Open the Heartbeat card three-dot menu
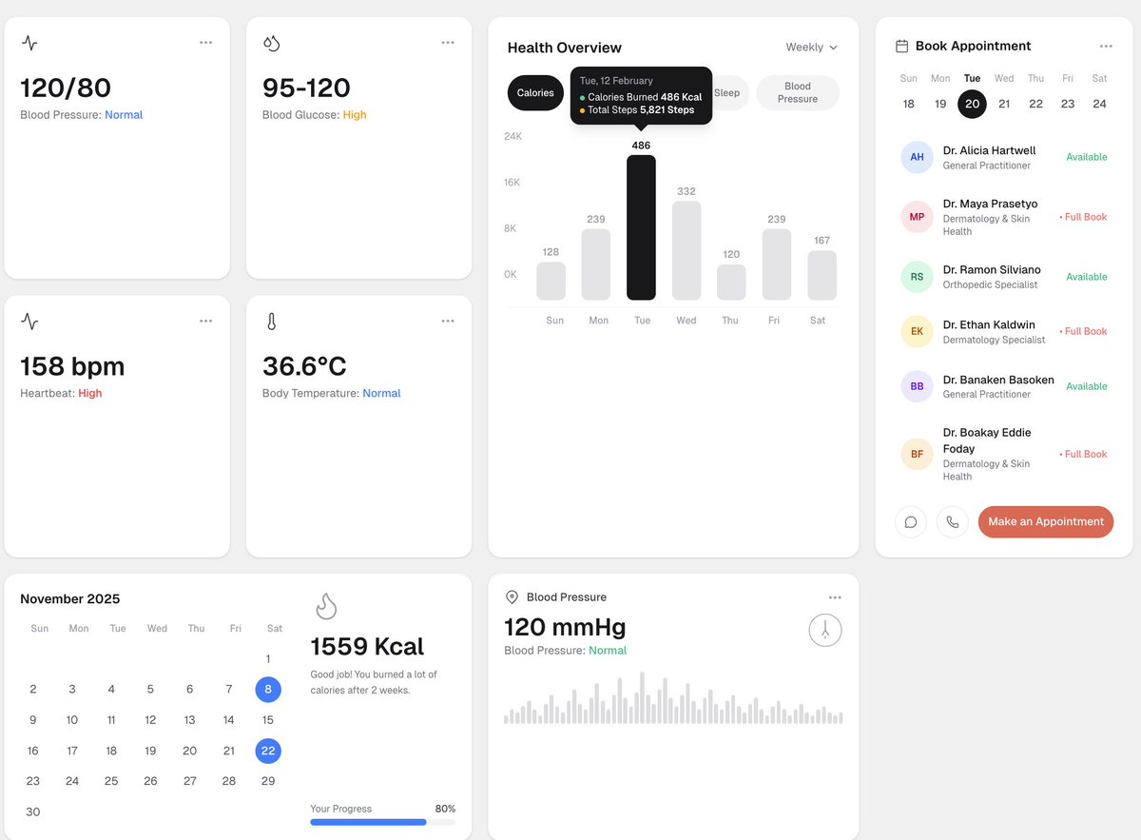This screenshot has width=1141, height=840. [205, 322]
